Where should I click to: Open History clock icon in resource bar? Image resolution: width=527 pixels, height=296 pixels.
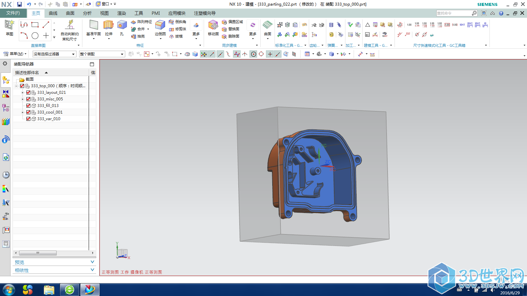pos(6,175)
